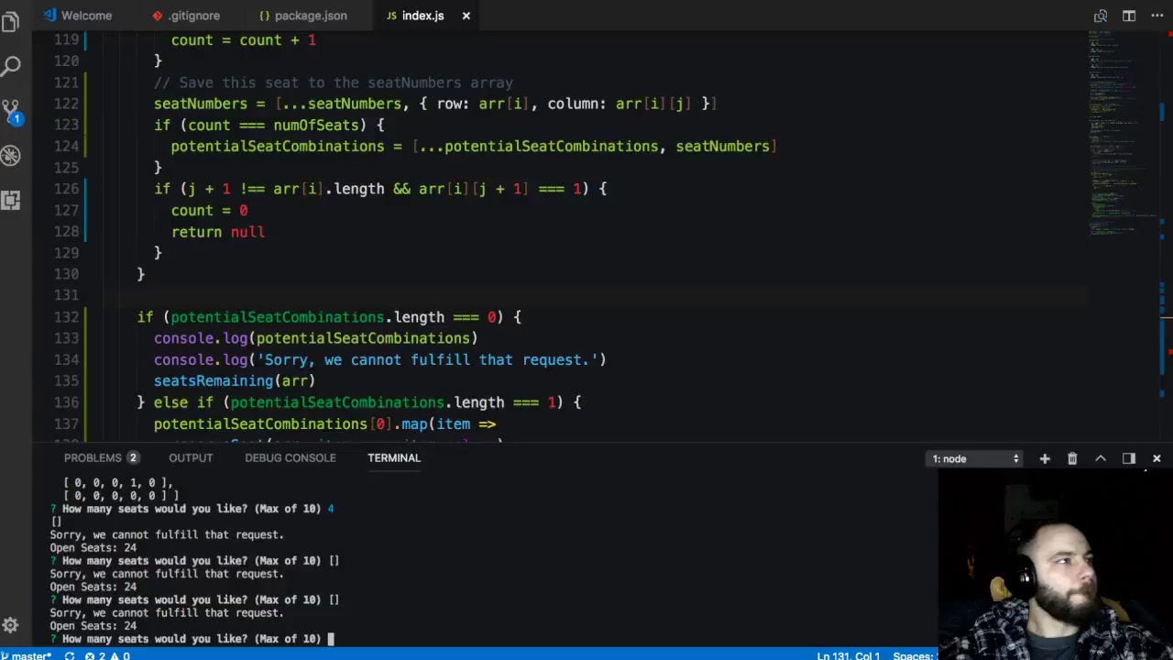Split the editor with the split icon
Viewport: 1173px width, 660px height.
(1129, 16)
